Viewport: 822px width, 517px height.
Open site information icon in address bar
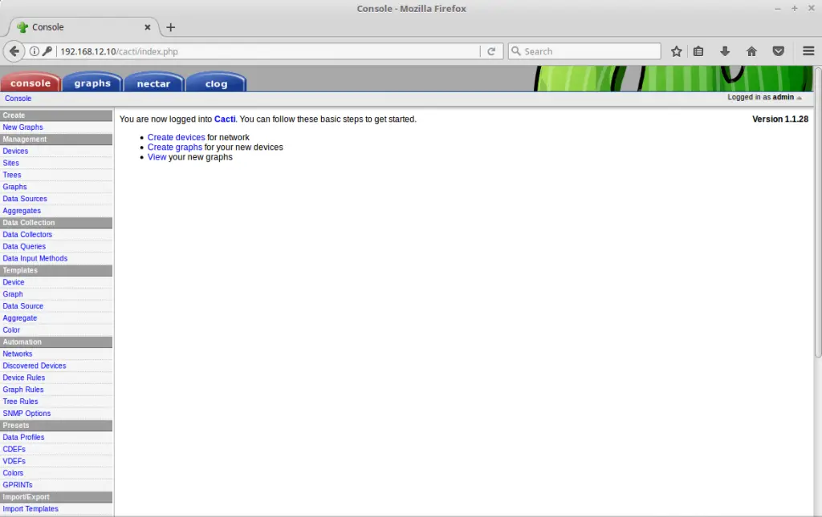coord(34,51)
